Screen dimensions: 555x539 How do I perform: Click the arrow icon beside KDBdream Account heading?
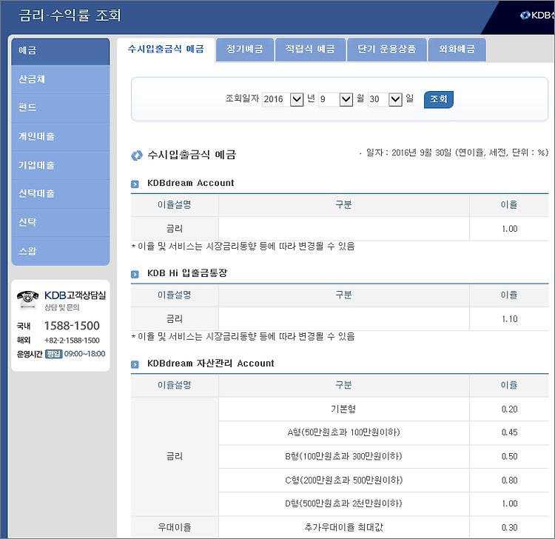135,184
